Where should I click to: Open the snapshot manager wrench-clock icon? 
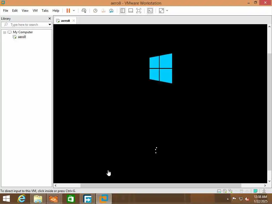pos(111,11)
